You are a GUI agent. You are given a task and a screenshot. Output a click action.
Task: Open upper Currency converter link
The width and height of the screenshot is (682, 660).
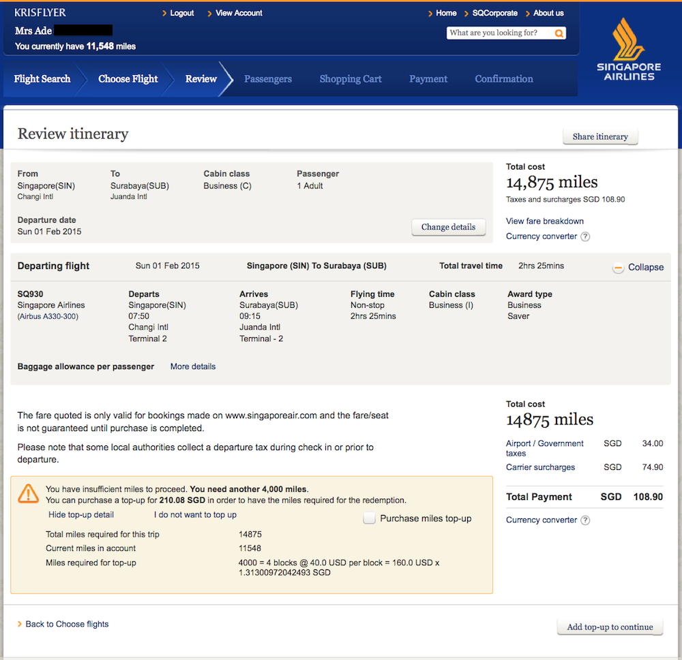[542, 236]
